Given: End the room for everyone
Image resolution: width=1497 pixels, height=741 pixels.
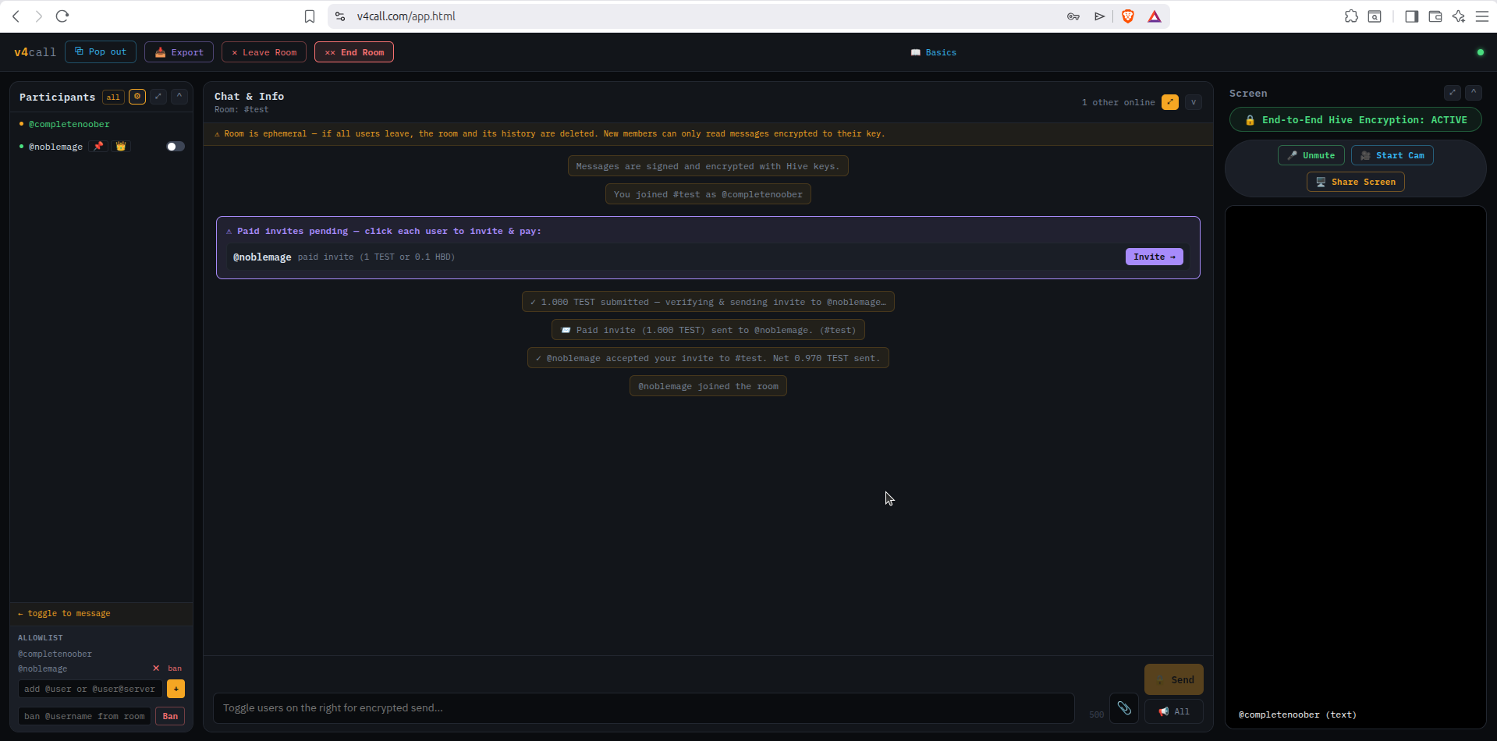Looking at the screenshot, I should tap(354, 52).
